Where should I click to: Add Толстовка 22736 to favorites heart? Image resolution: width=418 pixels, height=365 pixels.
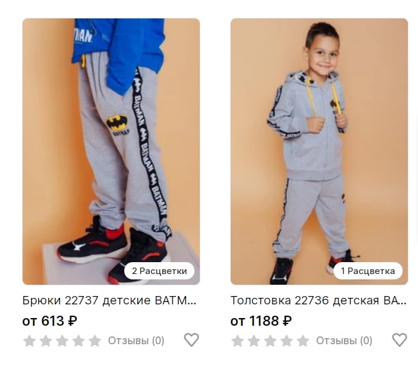point(400,340)
